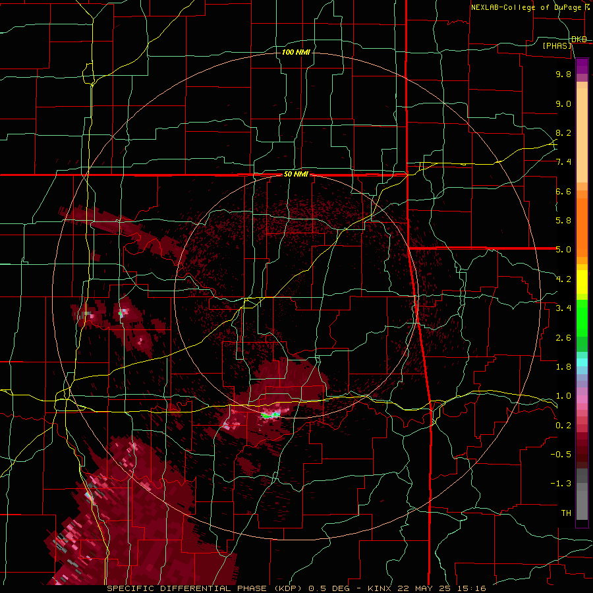Click the 1.0 value on the color scale

[x=563, y=396]
